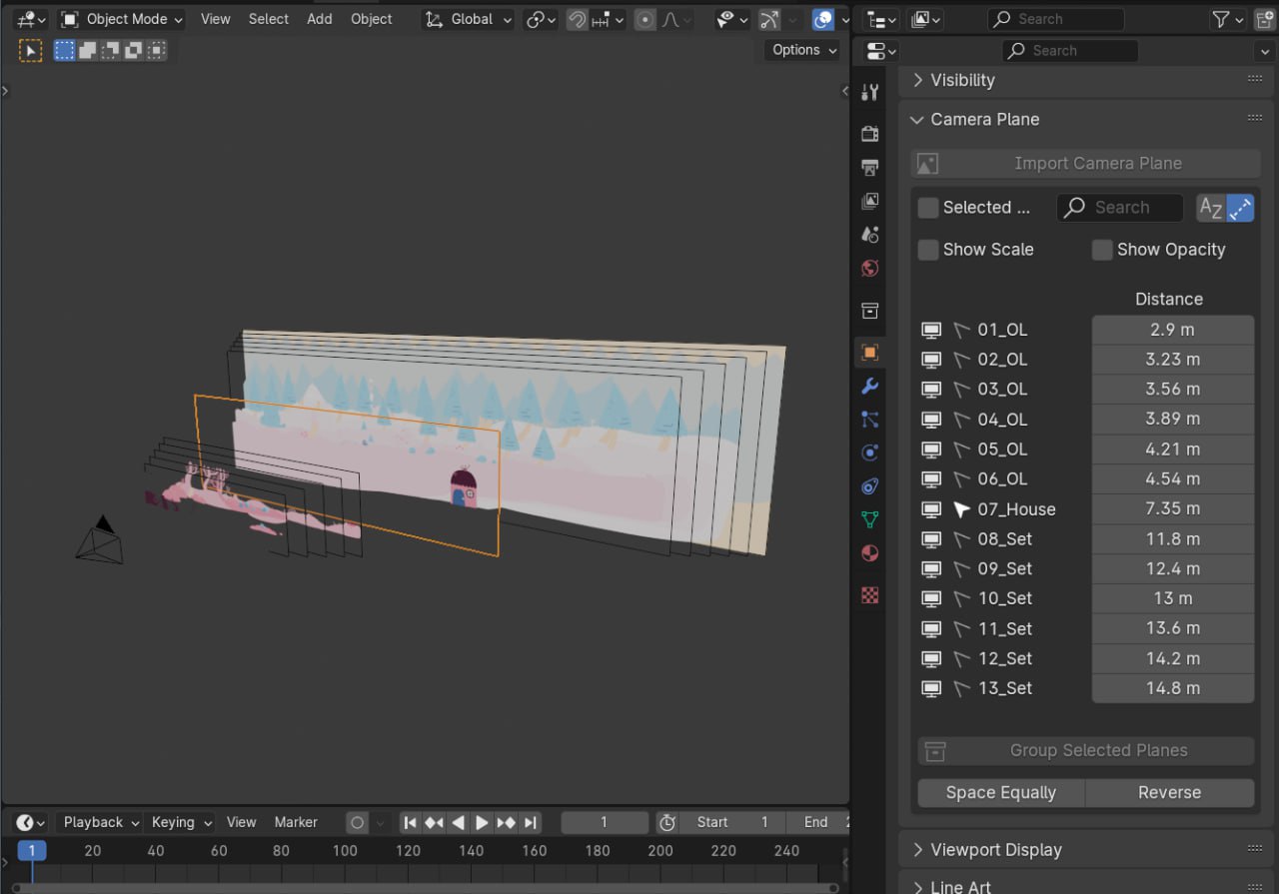Open Scene properties in the sidebar

click(869, 235)
